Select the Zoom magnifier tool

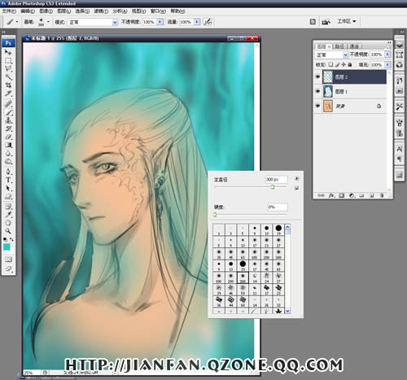[x=8, y=231]
